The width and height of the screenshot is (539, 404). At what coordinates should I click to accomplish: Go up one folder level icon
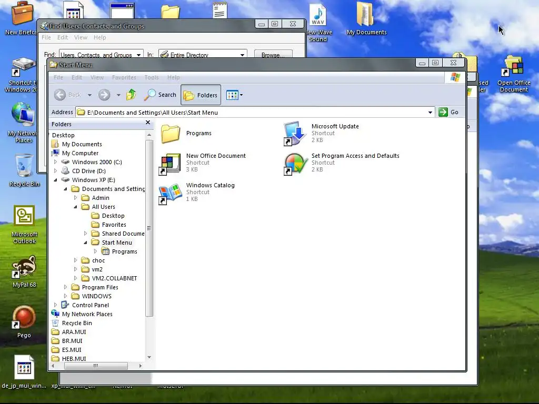(131, 95)
